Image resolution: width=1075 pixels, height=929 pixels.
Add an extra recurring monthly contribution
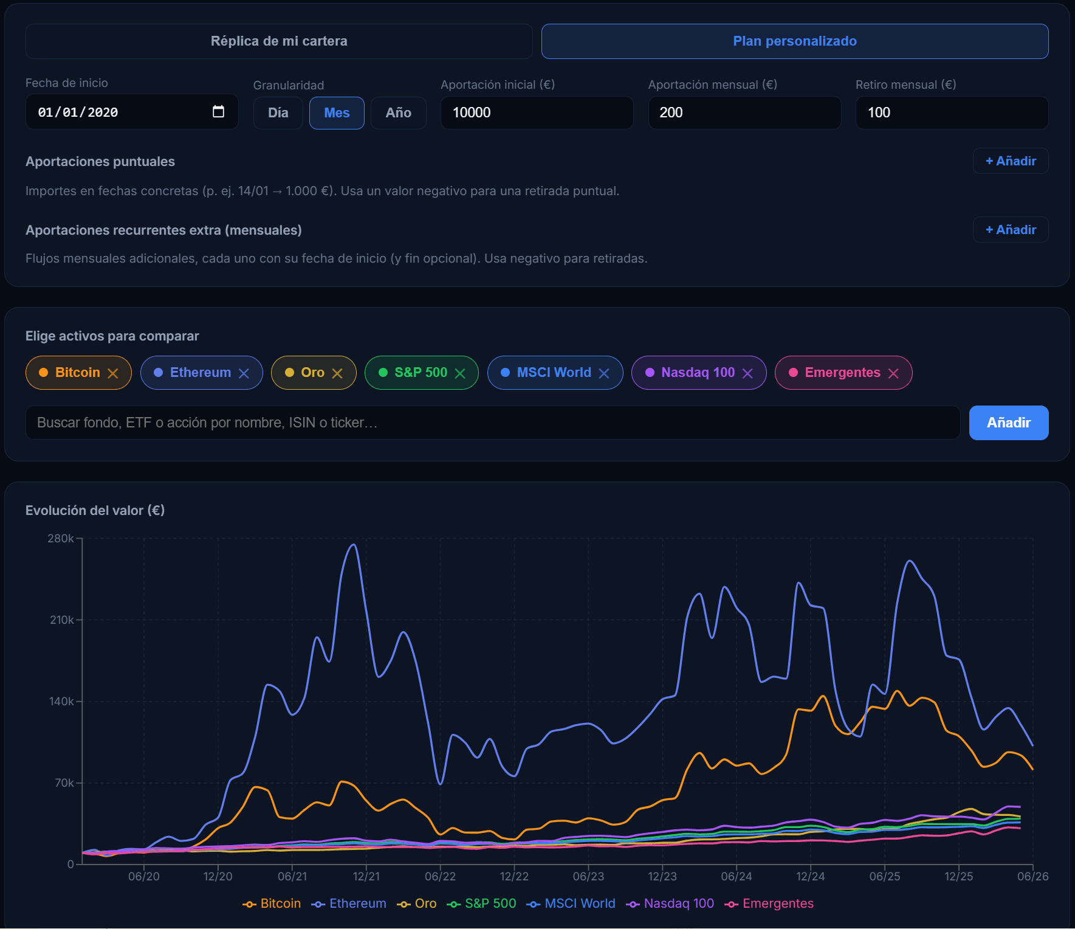click(x=1011, y=230)
